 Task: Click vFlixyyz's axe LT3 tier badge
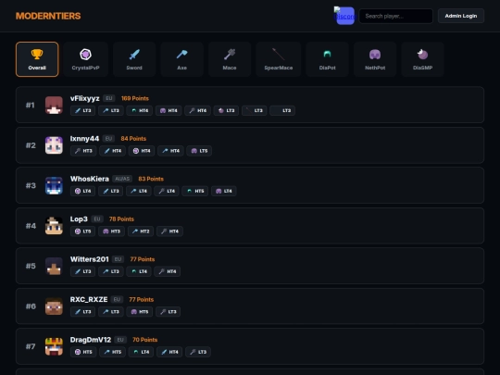[x=111, y=111]
